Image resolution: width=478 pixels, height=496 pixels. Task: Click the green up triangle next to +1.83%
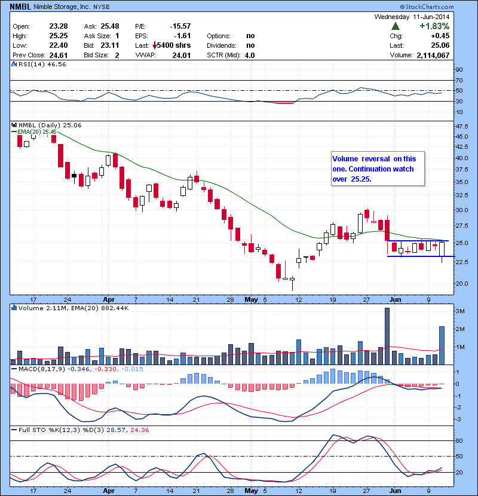click(395, 26)
